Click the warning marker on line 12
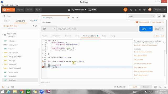The height and width of the screenshot is (94, 168). 43,61
